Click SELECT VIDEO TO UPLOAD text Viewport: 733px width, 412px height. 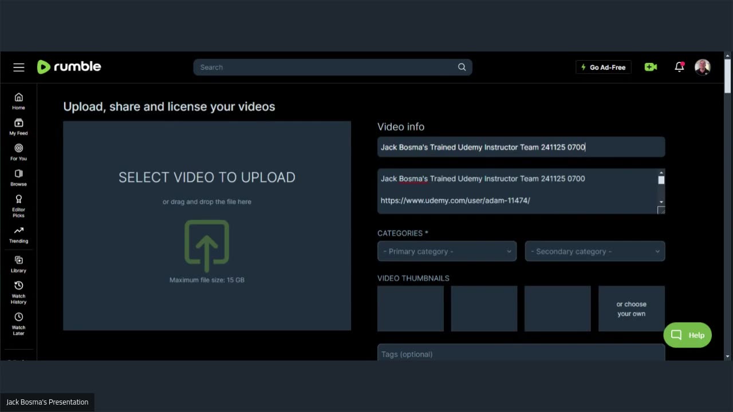(x=207, y=177)
